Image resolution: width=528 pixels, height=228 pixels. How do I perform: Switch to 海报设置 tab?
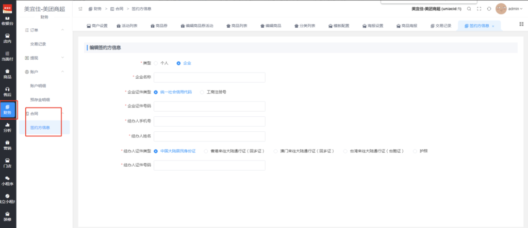tap(373, 26)
